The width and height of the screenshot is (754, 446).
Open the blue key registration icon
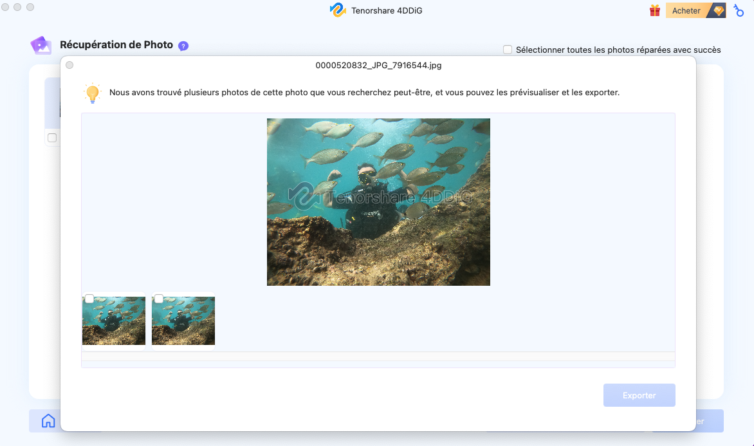pyautogui.click(x=739, y=10)
